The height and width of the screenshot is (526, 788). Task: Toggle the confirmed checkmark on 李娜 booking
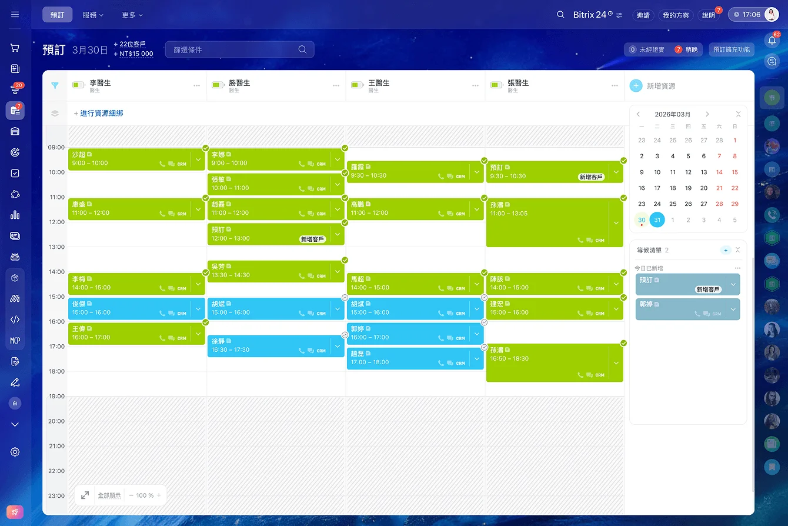(345, 148)
